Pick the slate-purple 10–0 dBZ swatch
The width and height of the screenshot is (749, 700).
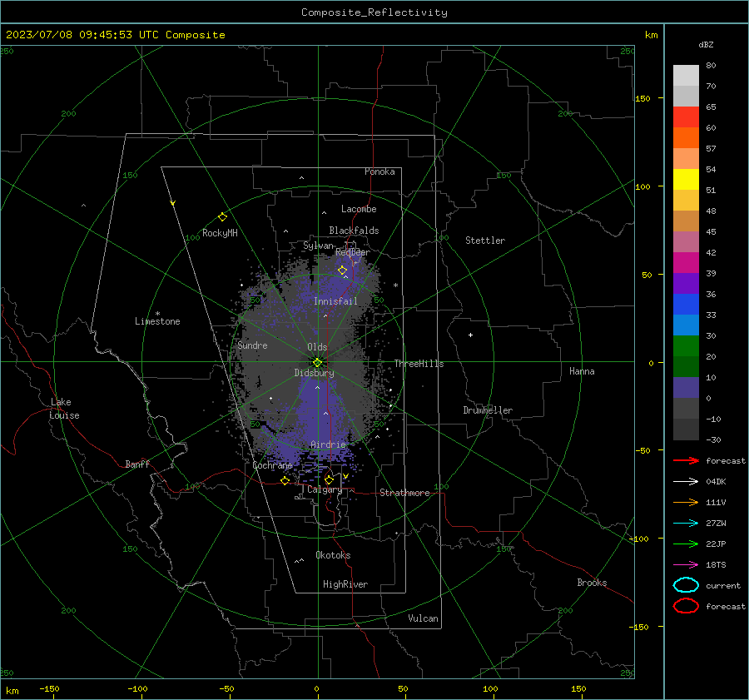(686, 388)
